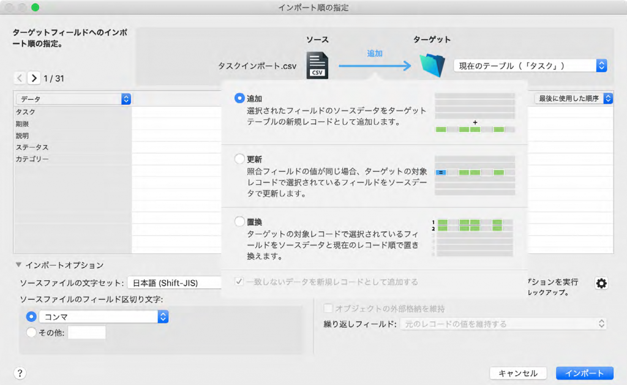Open the 現在のテーブル target dropdown
The height and width of the screenshot is (385, 627).
pyautogui.click(x=530, y=65)
